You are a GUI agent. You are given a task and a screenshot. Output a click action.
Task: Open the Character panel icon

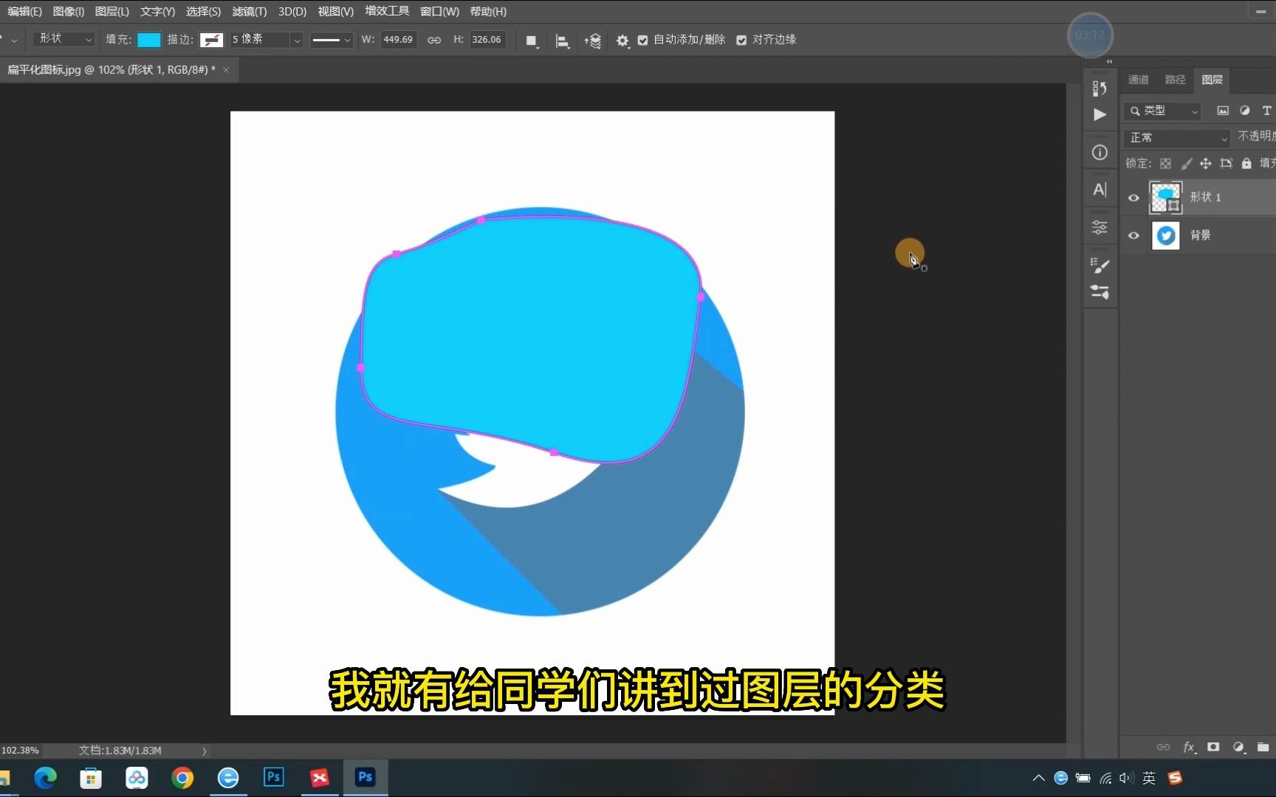tap(1100, 190)
